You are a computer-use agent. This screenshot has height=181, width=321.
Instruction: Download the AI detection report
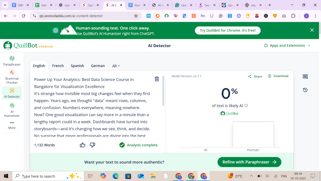[x=278, y=76]
